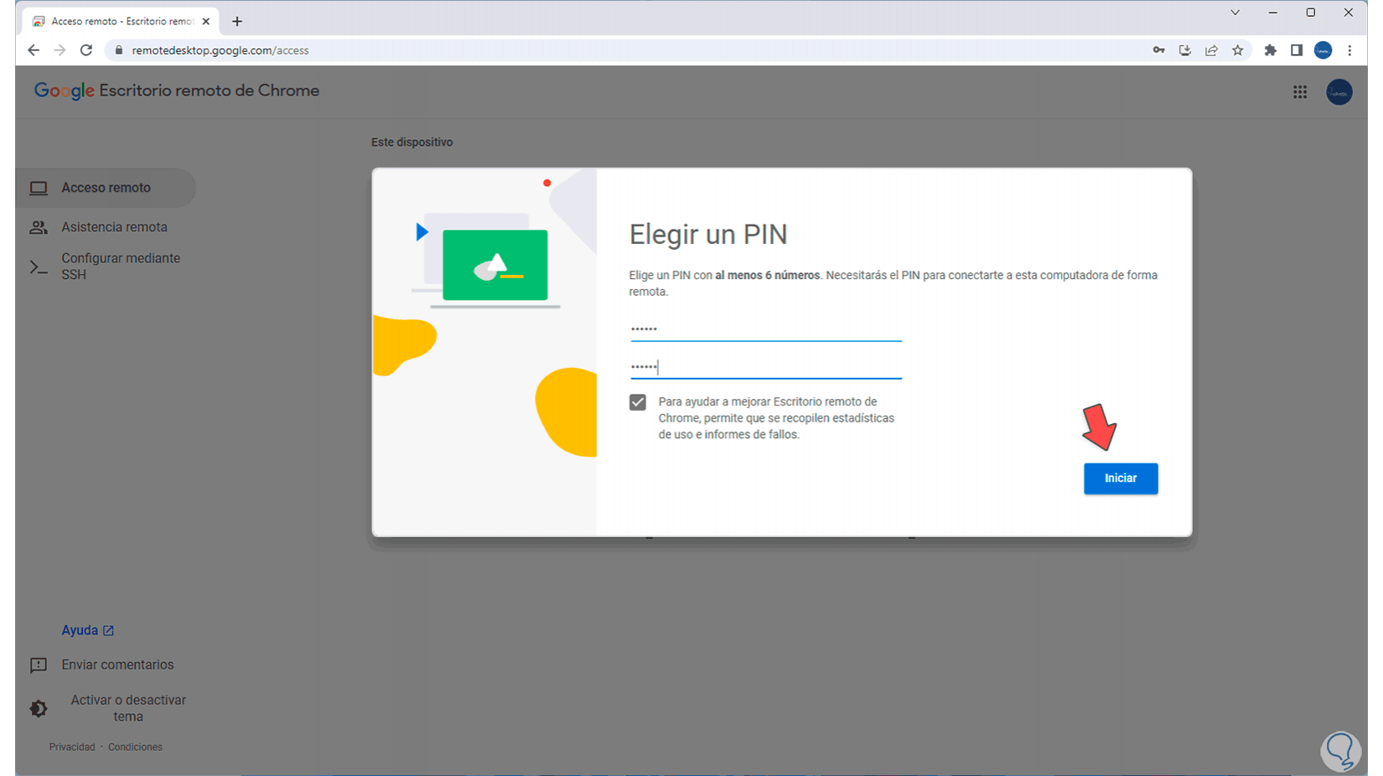Click the Google logo in header
Screen dimensions: 1383x776
(64, 91)
